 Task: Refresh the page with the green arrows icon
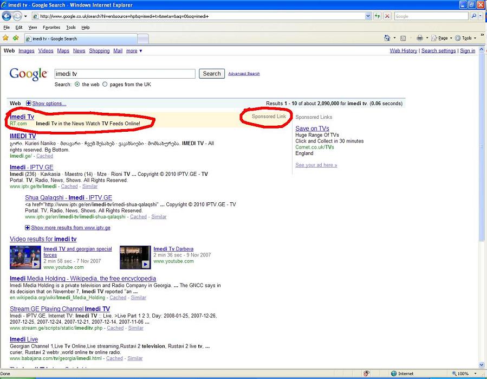377,16
